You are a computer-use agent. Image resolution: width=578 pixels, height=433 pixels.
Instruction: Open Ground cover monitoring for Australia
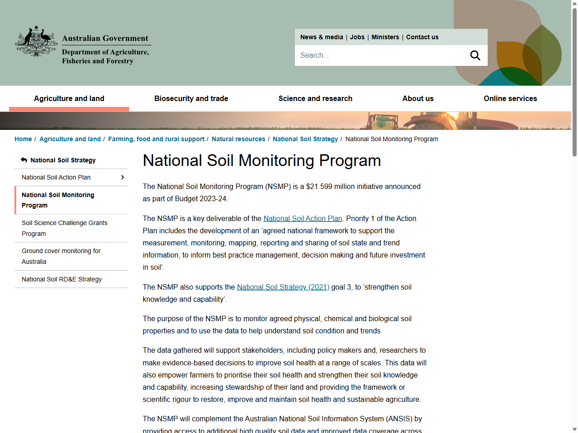click(71, 256)
